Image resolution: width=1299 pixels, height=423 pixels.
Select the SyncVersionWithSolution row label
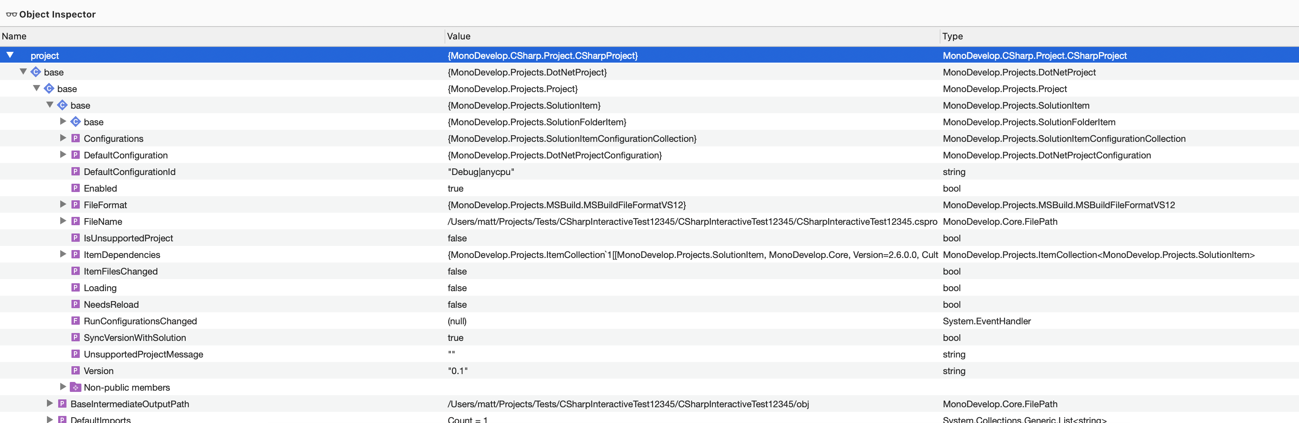135,338
